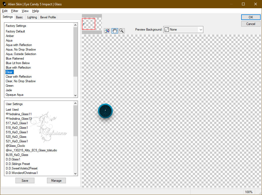The image size is (262, 195).
Task: Select the magnifier zoom tool
Action: pyautogui.click(x=122, y=31)
